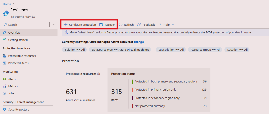This screenshot has height=114, width=269.
Task: Open the Protectable resources 631 card
Action: click(x=83, y=90)
